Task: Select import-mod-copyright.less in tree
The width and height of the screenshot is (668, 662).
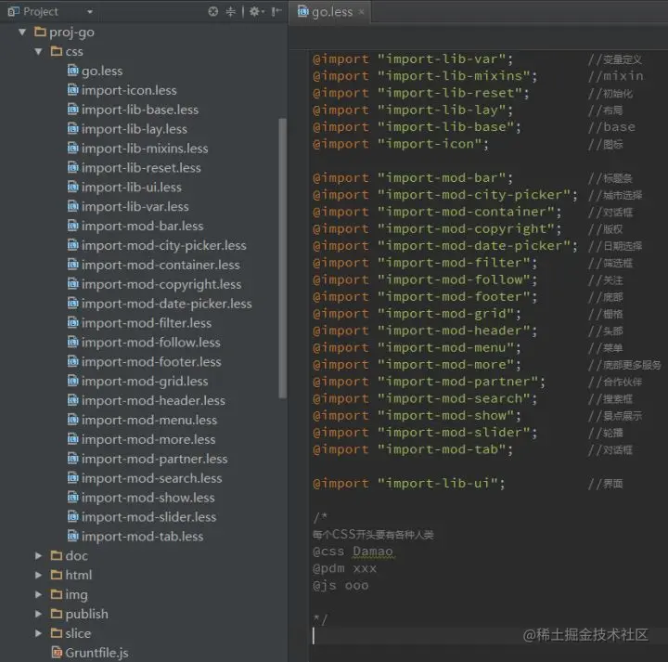Action: point(161,284)
